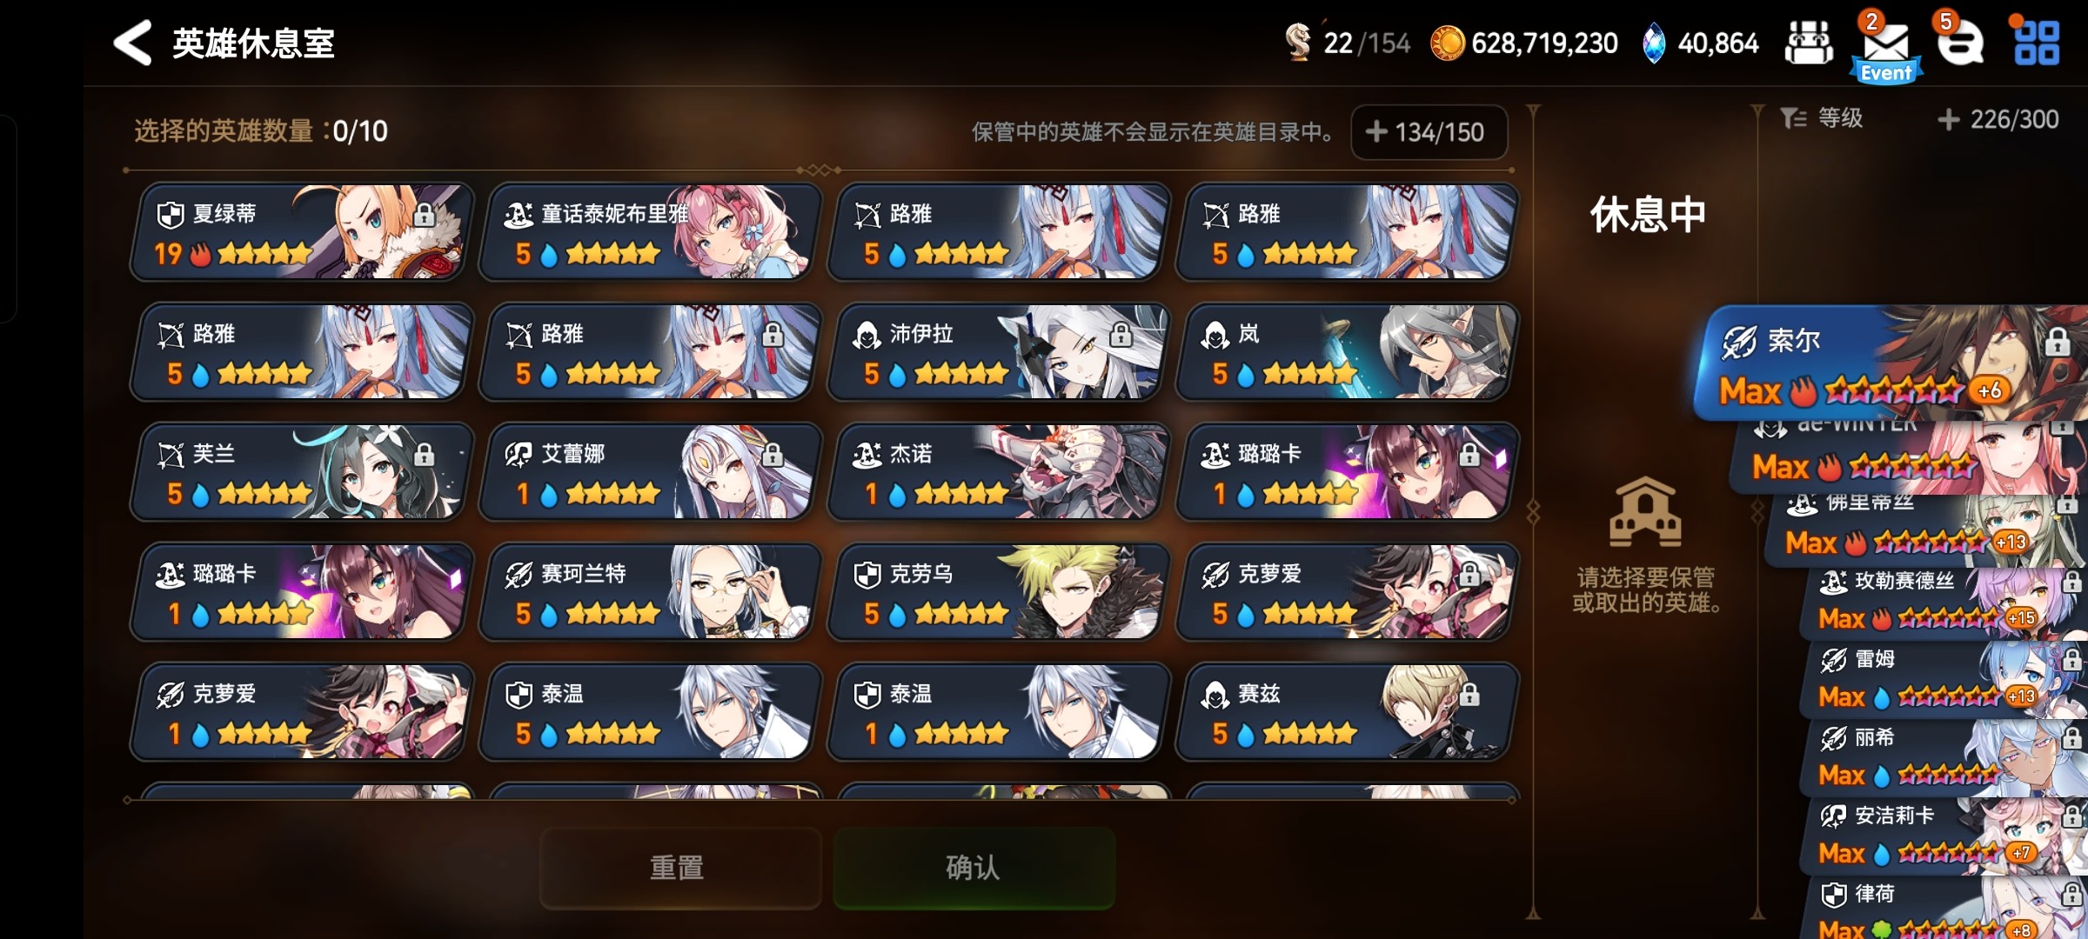2088x939 pixels.
Task: Open the Event mailbox icon
Action: pyautogui.click(x=1885, y=49)
